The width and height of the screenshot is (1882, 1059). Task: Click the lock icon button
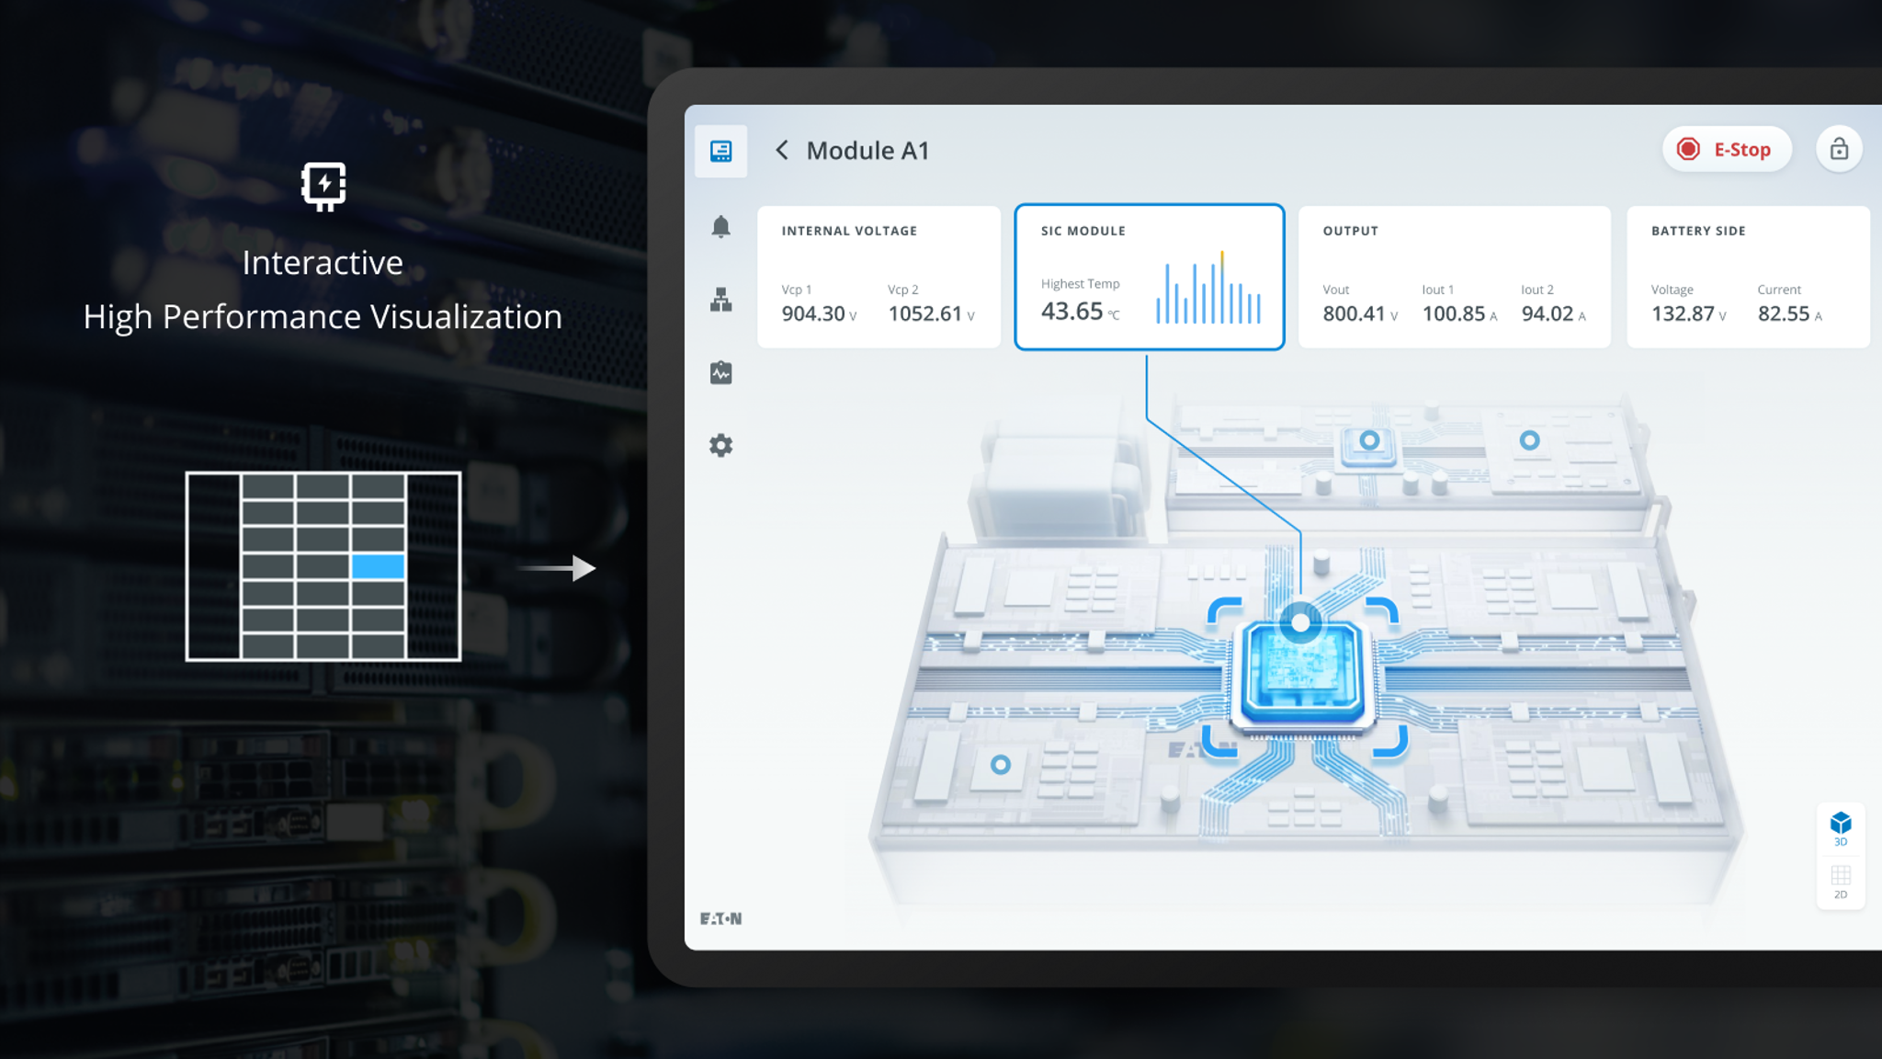pyautogui.click(x=1839, y=149)
